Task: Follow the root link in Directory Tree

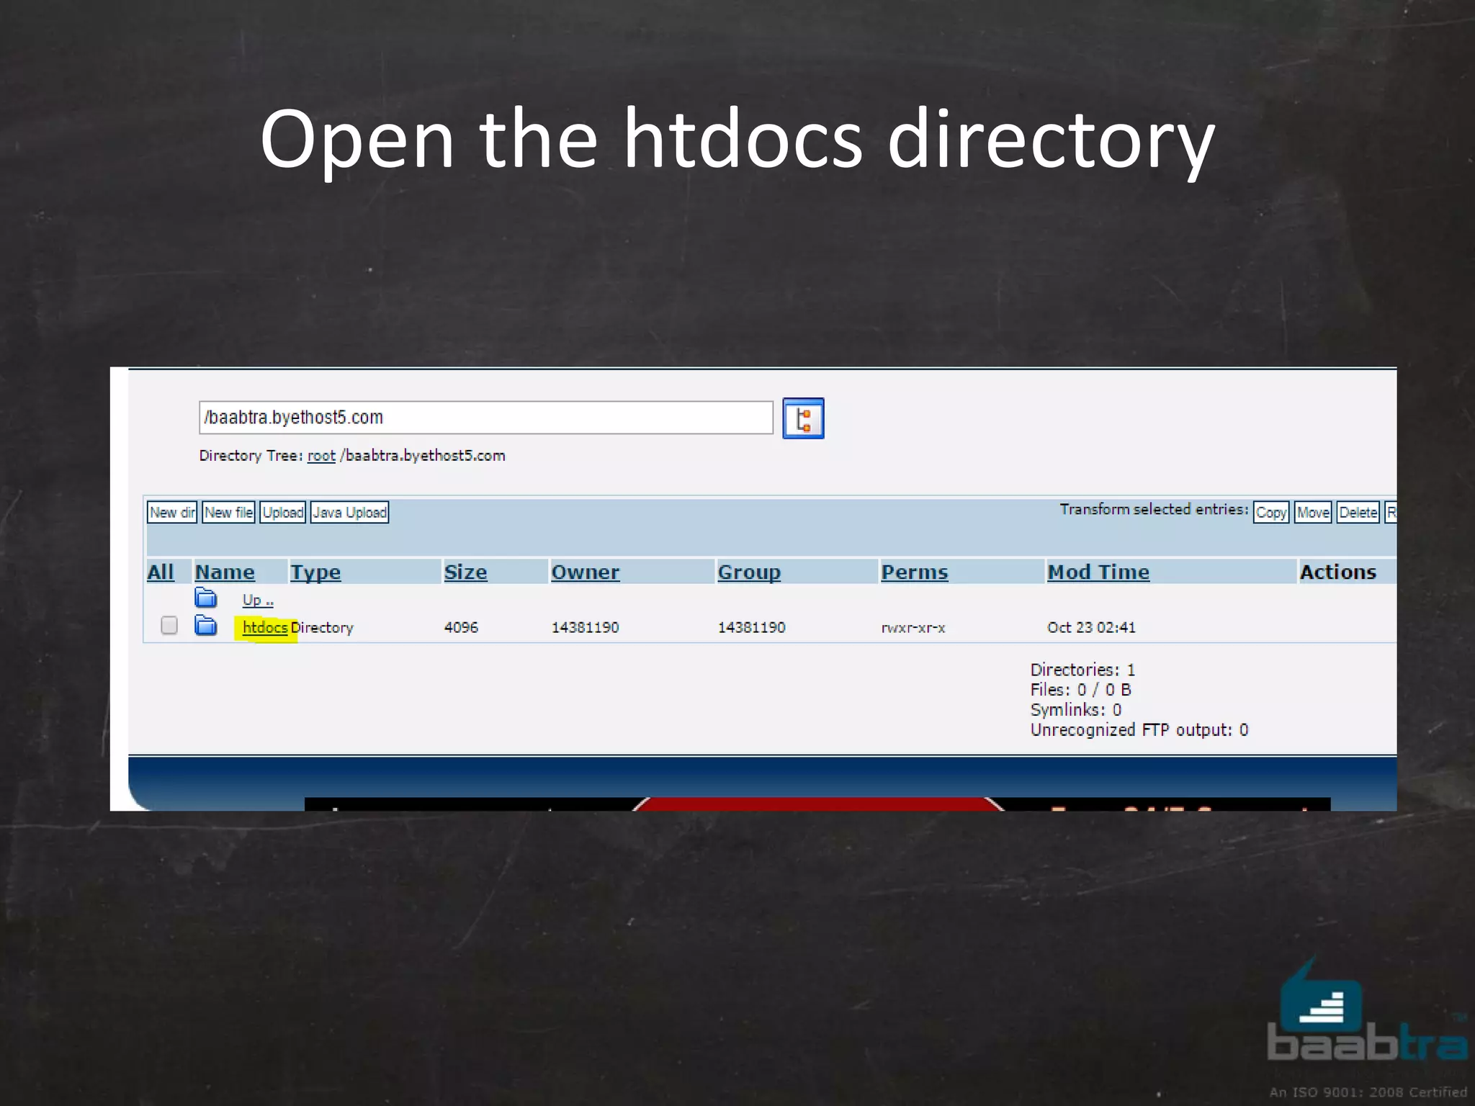Action: (x=321, y=456)
